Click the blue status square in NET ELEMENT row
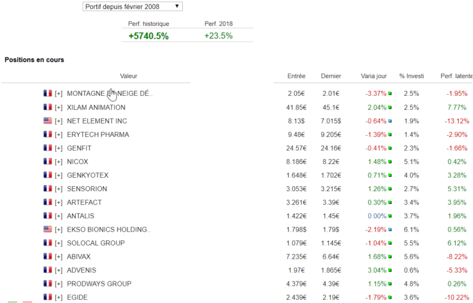 tap(390, 122)
